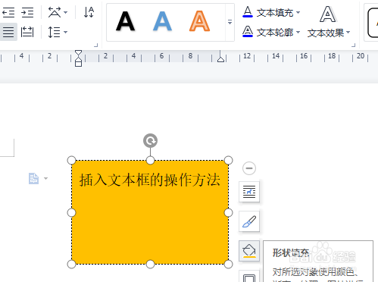Toggle justified alignment button
This screenshot has width=378, height=282.
click(8, 32)
